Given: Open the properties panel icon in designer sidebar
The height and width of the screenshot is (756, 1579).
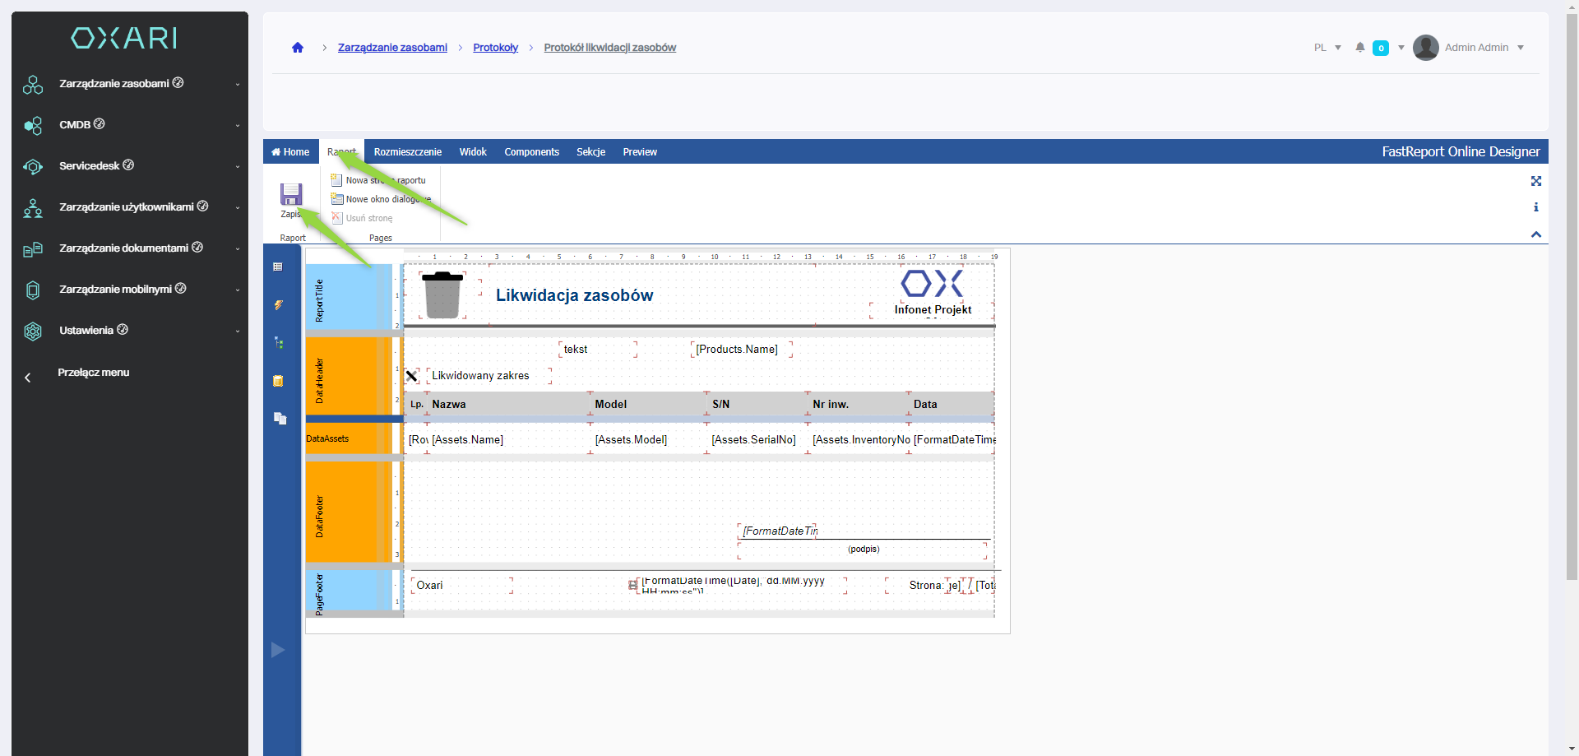Looking at the screenshot, I should pyautogui.click(x=278, y=267).
